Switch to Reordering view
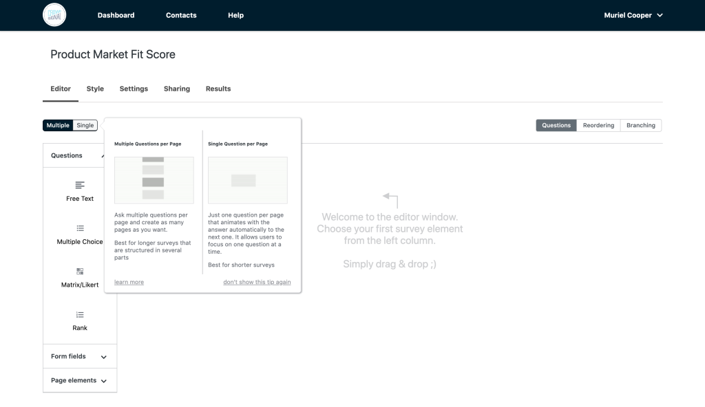705x407 pixels. (598, 125)
